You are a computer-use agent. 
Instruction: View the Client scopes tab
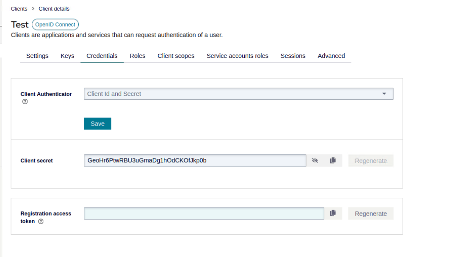[176, 55]
